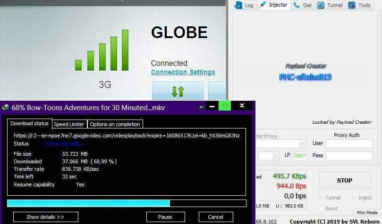
Task: Click the GLOBE network name
Action: point(179,32)
